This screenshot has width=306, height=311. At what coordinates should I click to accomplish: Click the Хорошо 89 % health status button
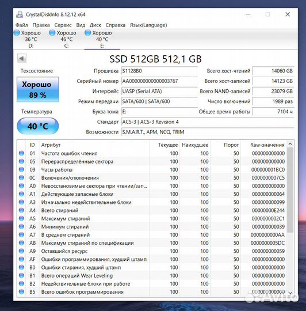[37, 89]
